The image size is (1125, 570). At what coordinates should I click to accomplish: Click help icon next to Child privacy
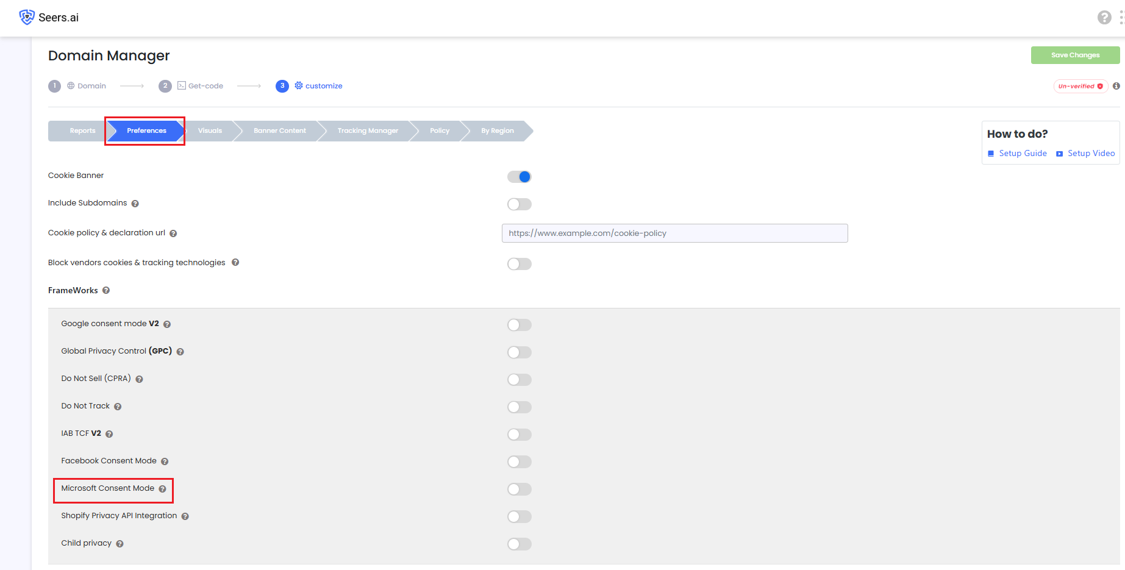pyautogui.click(x=120, y=544)
